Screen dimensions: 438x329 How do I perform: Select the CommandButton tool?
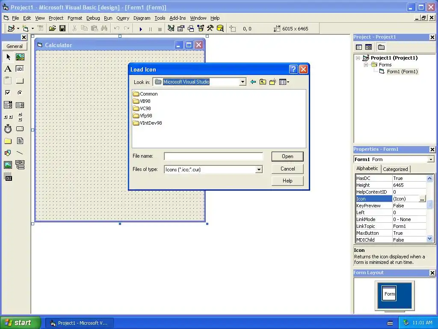(20, 81)
